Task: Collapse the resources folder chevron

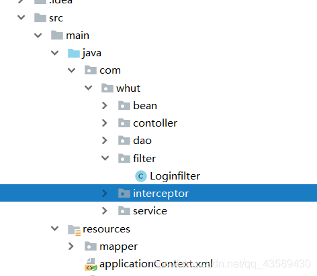Action: coord(55,228)
